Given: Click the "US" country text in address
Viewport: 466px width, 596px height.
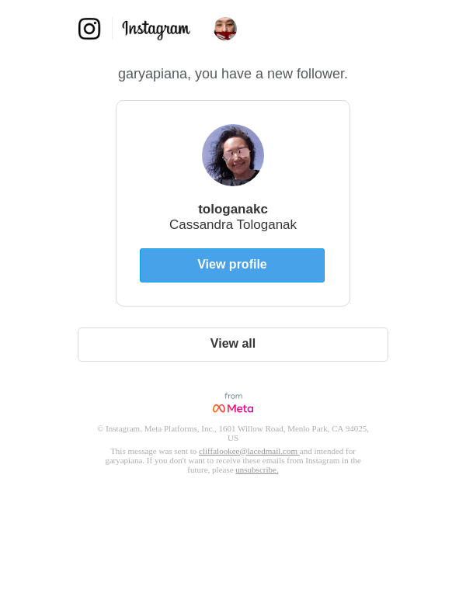Looking at the screenshot, I should 233,438.
